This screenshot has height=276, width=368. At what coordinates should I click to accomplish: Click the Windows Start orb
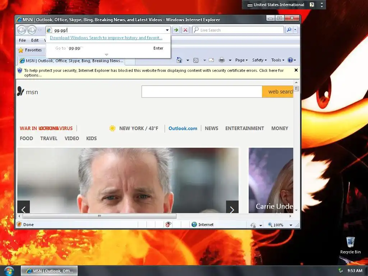click(9, 271)
